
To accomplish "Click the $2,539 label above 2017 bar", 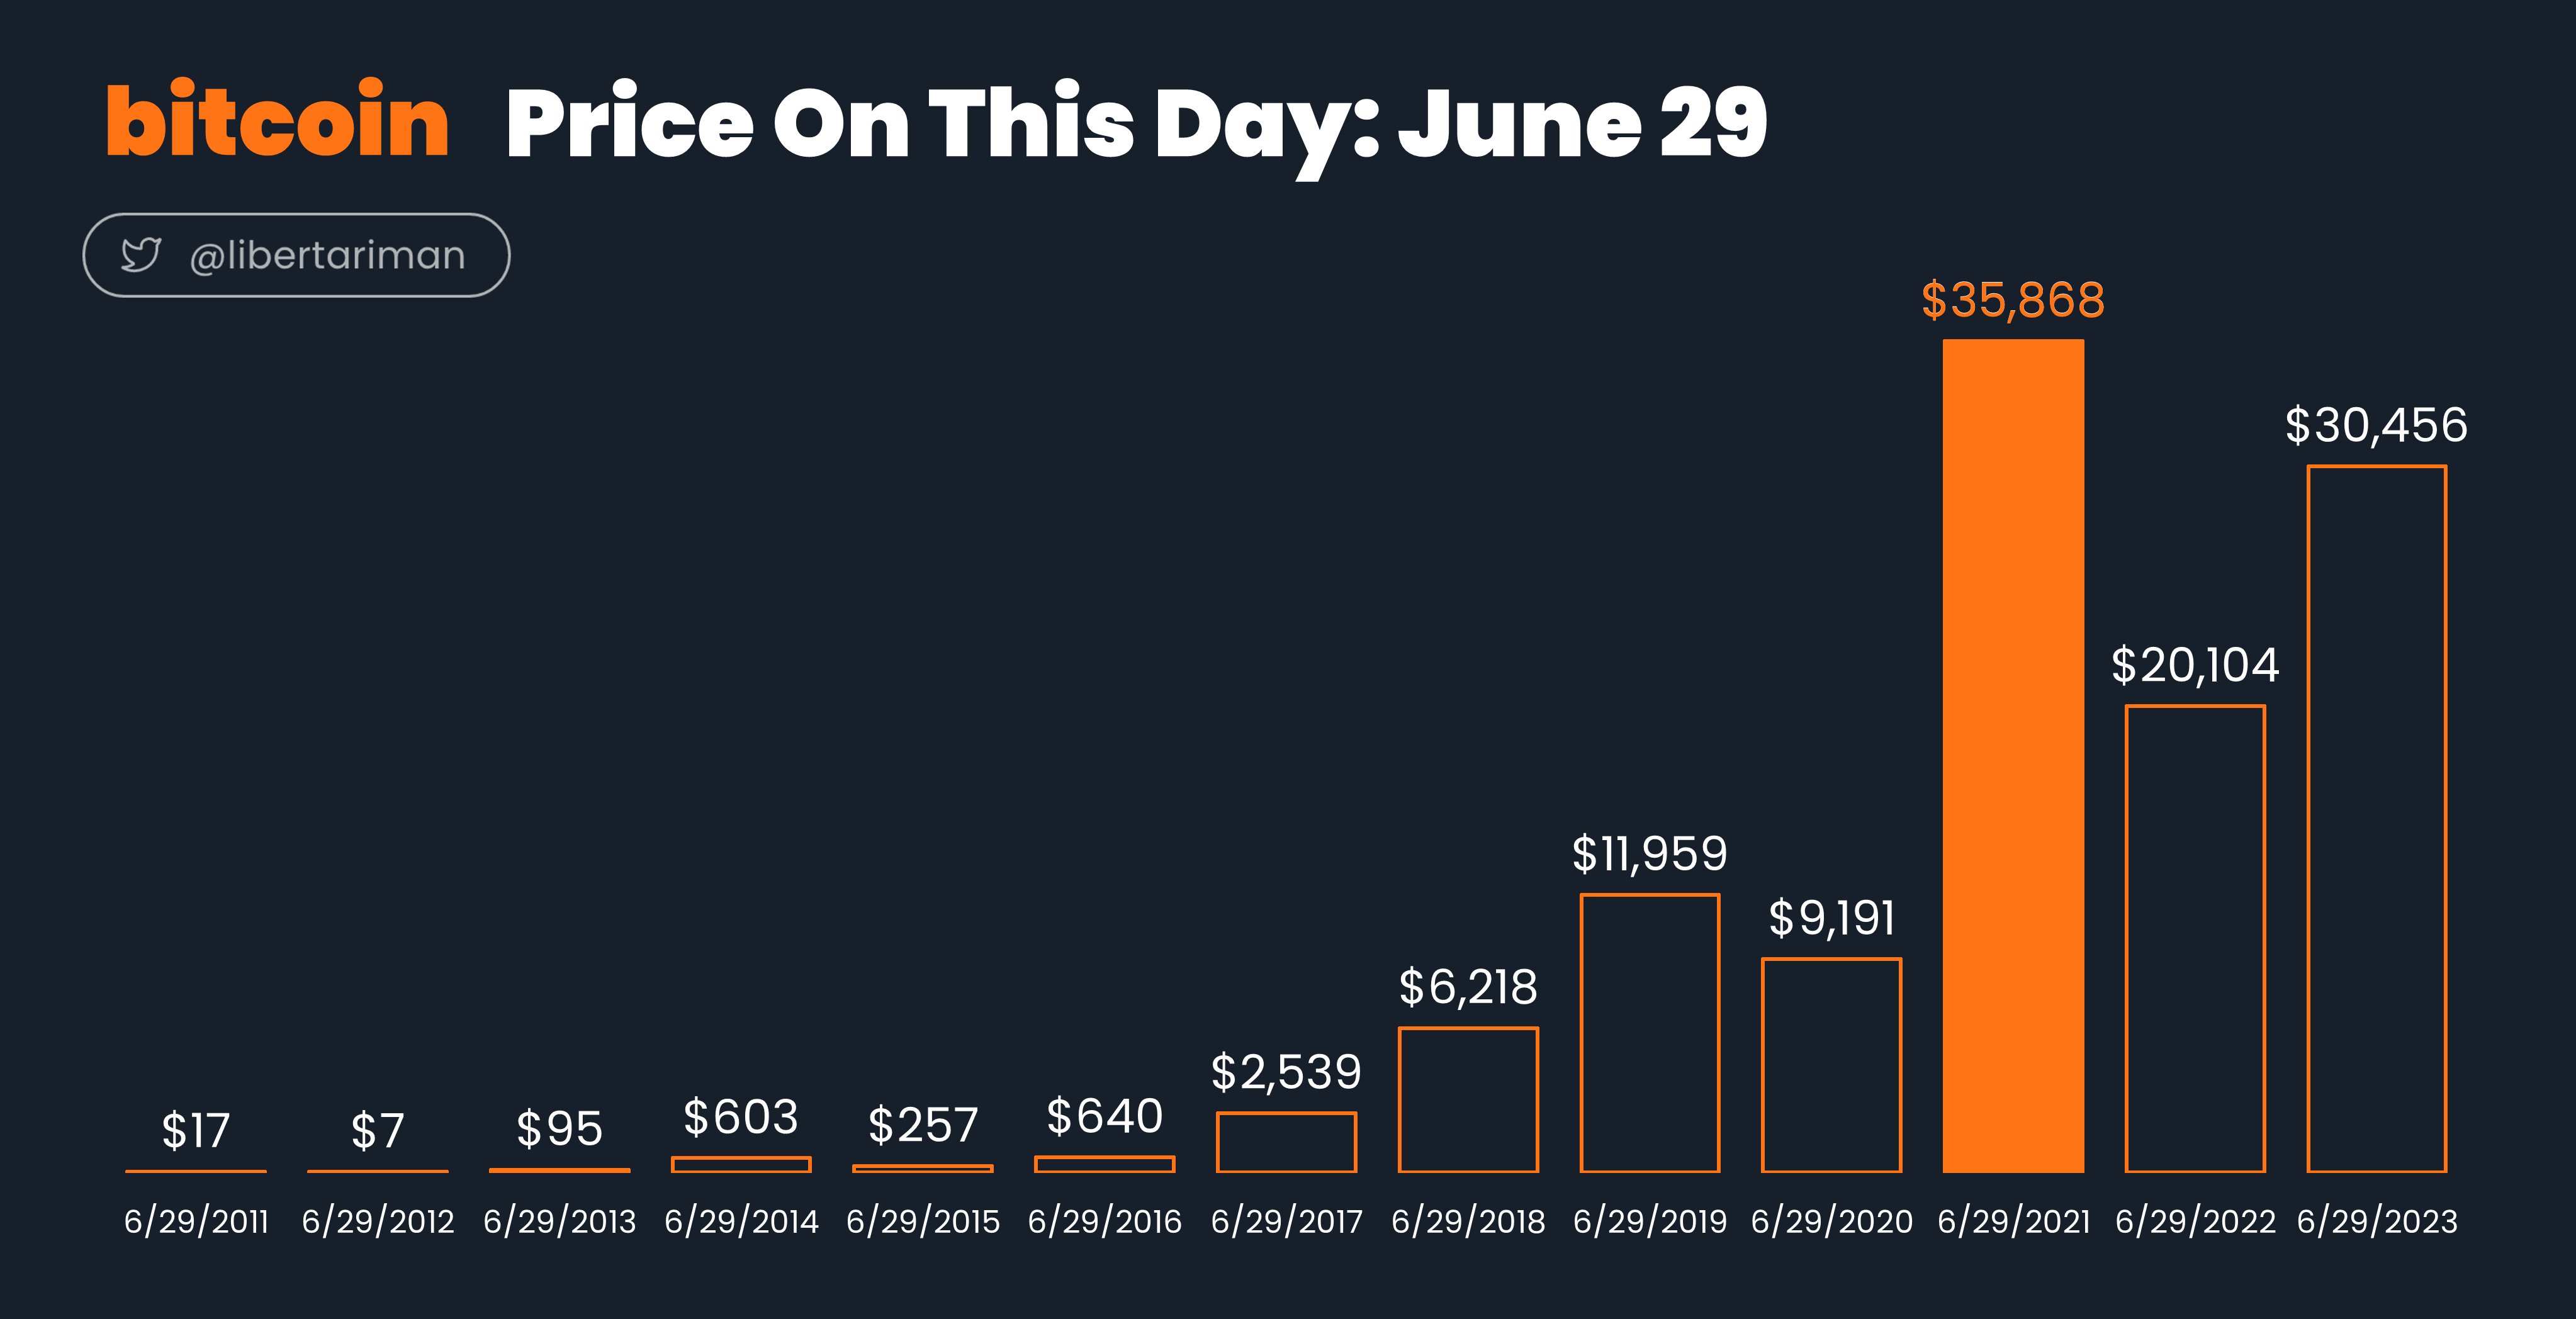I will (1286, 1072).
